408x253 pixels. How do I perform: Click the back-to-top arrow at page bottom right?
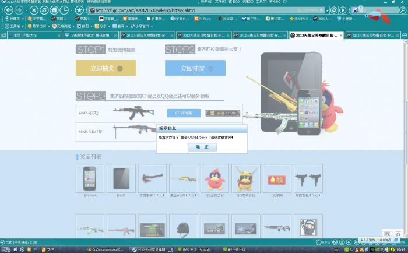tap(398, 233)
